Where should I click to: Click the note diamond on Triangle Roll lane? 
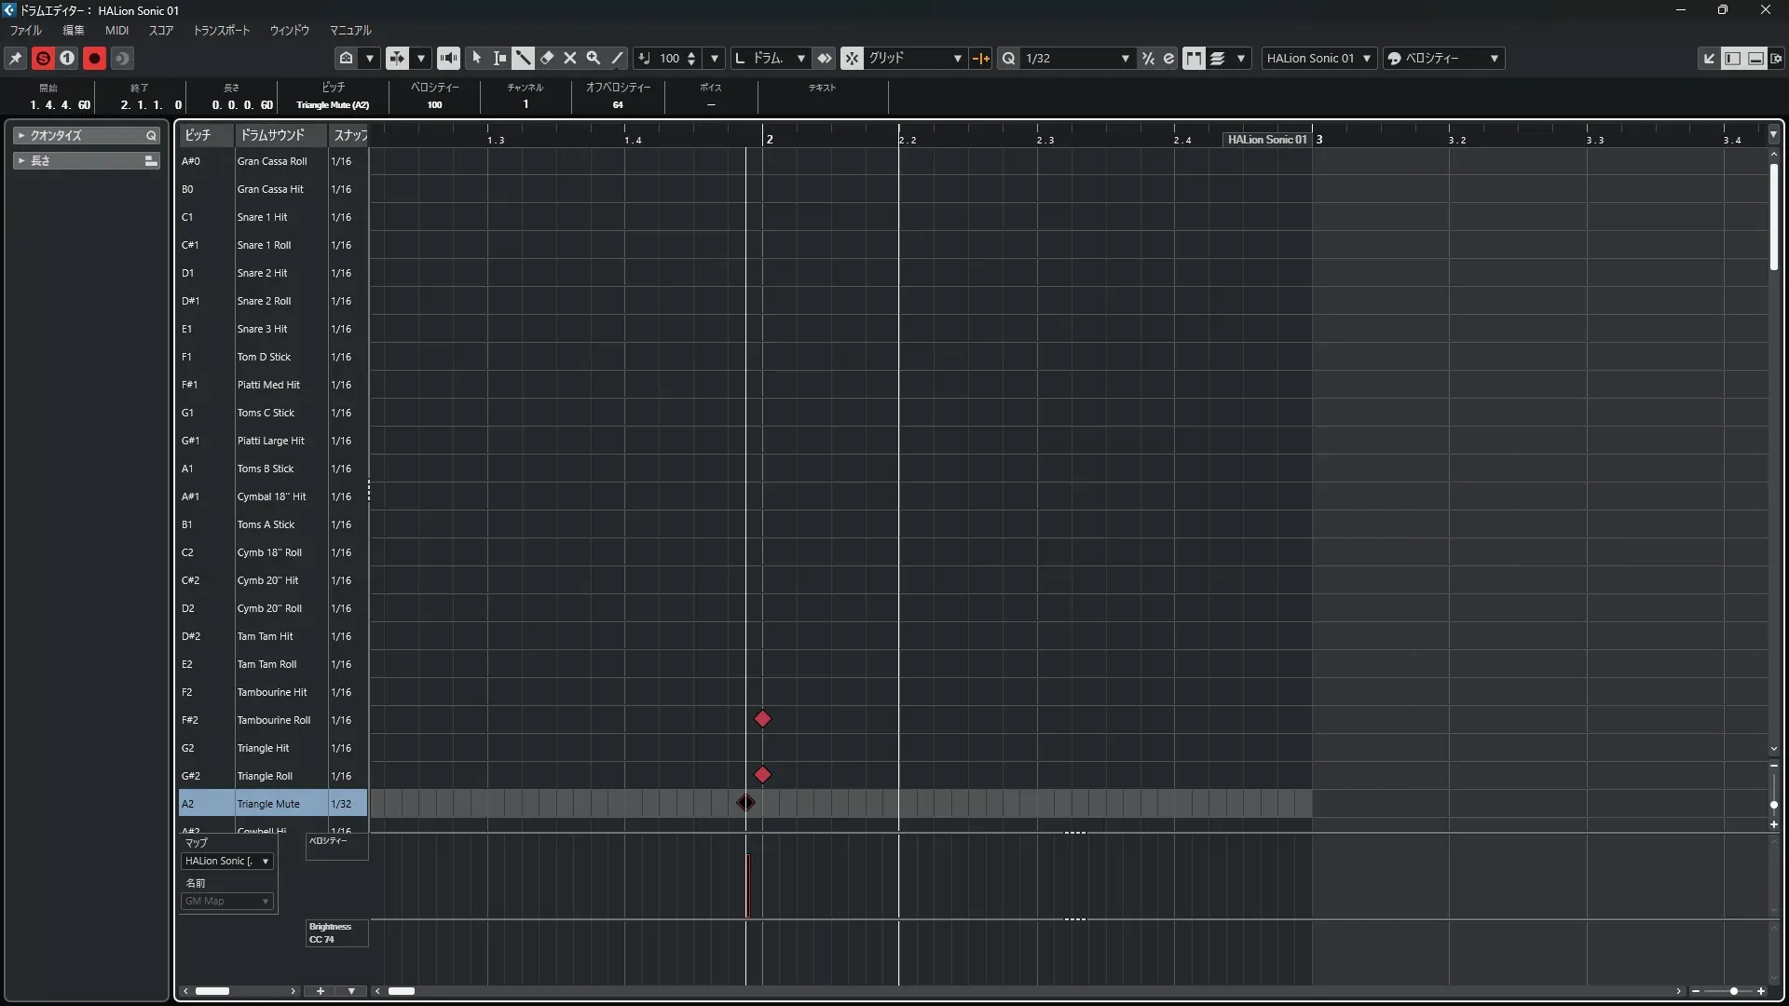coord(762,775)
